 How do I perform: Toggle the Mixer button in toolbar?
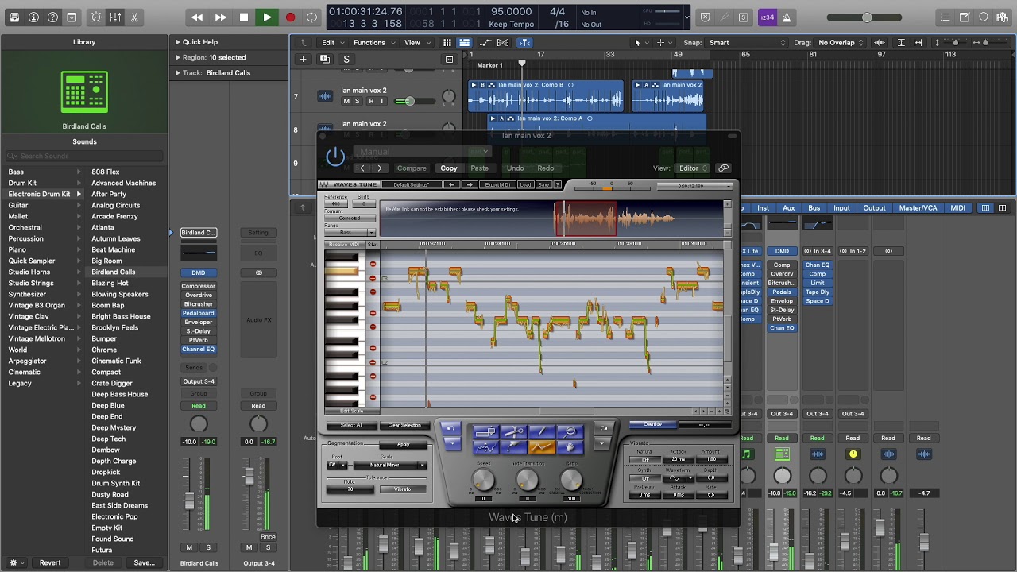[x=115, y=17]
